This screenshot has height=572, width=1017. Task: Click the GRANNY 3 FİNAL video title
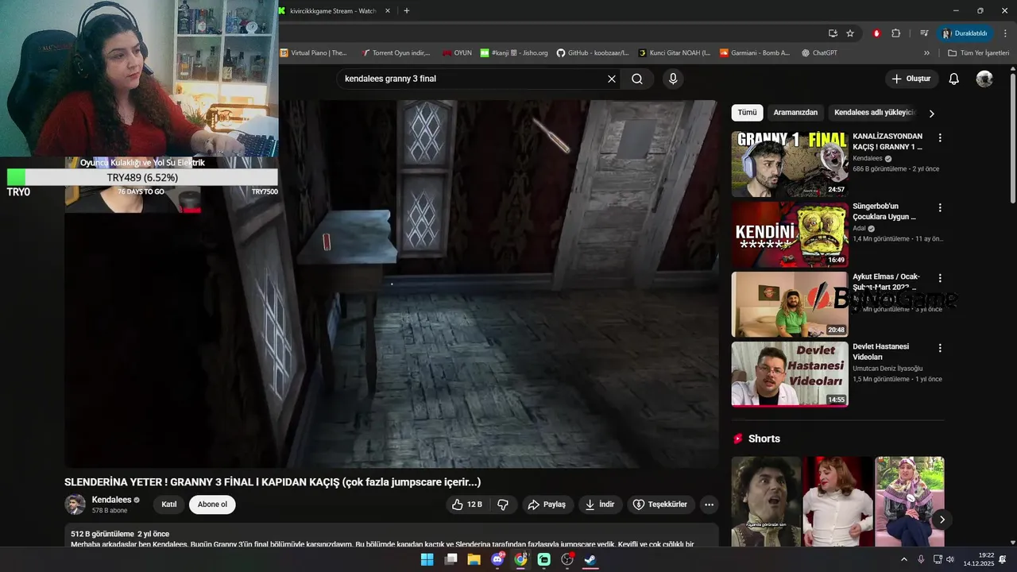pyautogui.click(x=273, y=482)
